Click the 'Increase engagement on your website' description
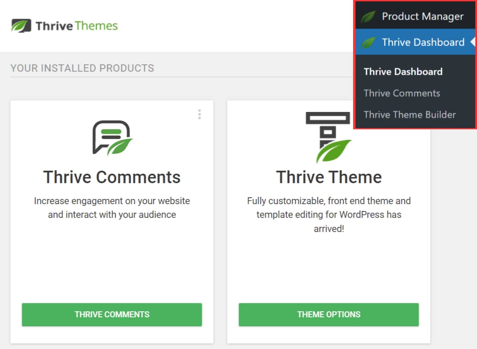Screen dimensions: 477x349 pos(112,208)
